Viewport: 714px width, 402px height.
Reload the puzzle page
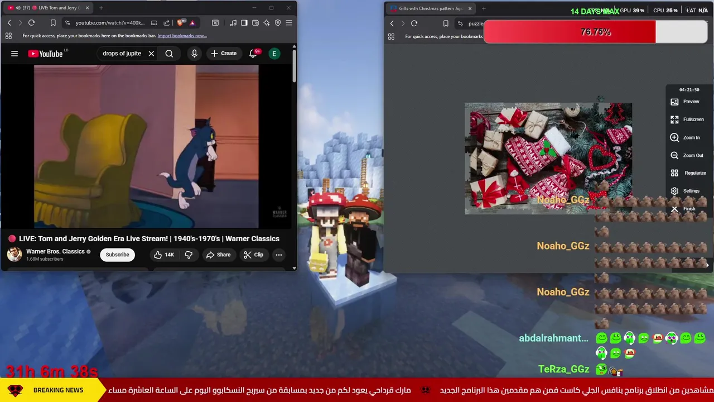tap(414, 23)
